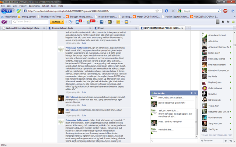This screenshot has height=147, width=236.
Task: Click the Adblock Plus ABP icon
Action: point(225,11)
